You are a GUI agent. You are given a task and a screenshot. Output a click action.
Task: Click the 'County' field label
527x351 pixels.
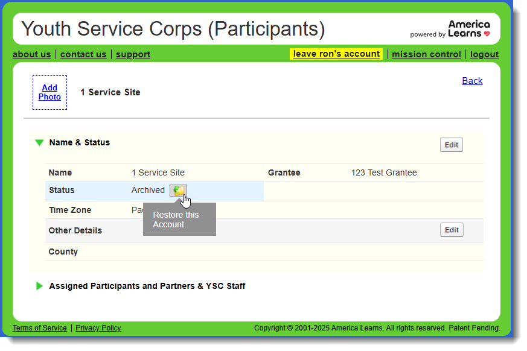coord(63,251)
